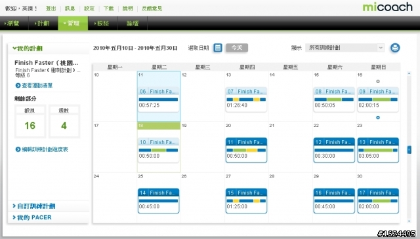
Task: Click remaining weeks count 4
Action: [x=64, y=126]
